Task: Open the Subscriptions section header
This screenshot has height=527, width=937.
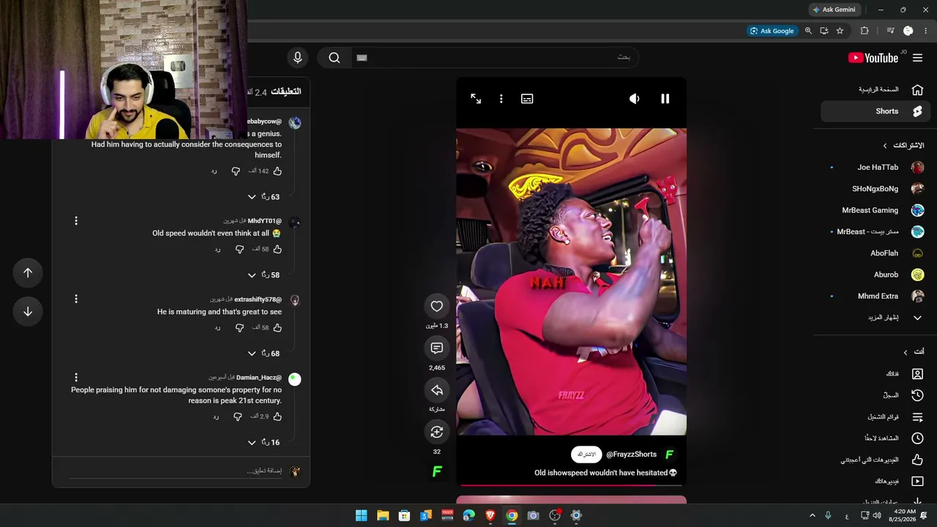Action: click(x=903, y=146)
